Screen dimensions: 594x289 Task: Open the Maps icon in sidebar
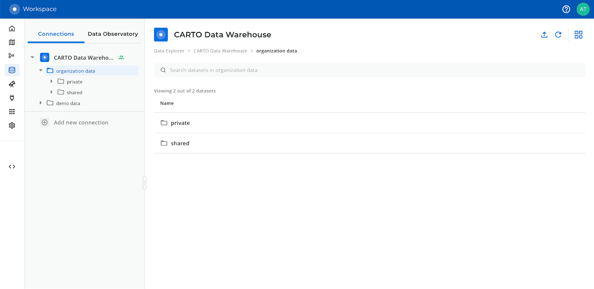coord(12,42)
